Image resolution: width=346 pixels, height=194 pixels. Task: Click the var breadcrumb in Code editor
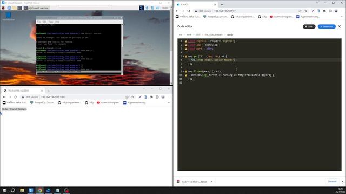pyautogui.click(x=181, y=34)
